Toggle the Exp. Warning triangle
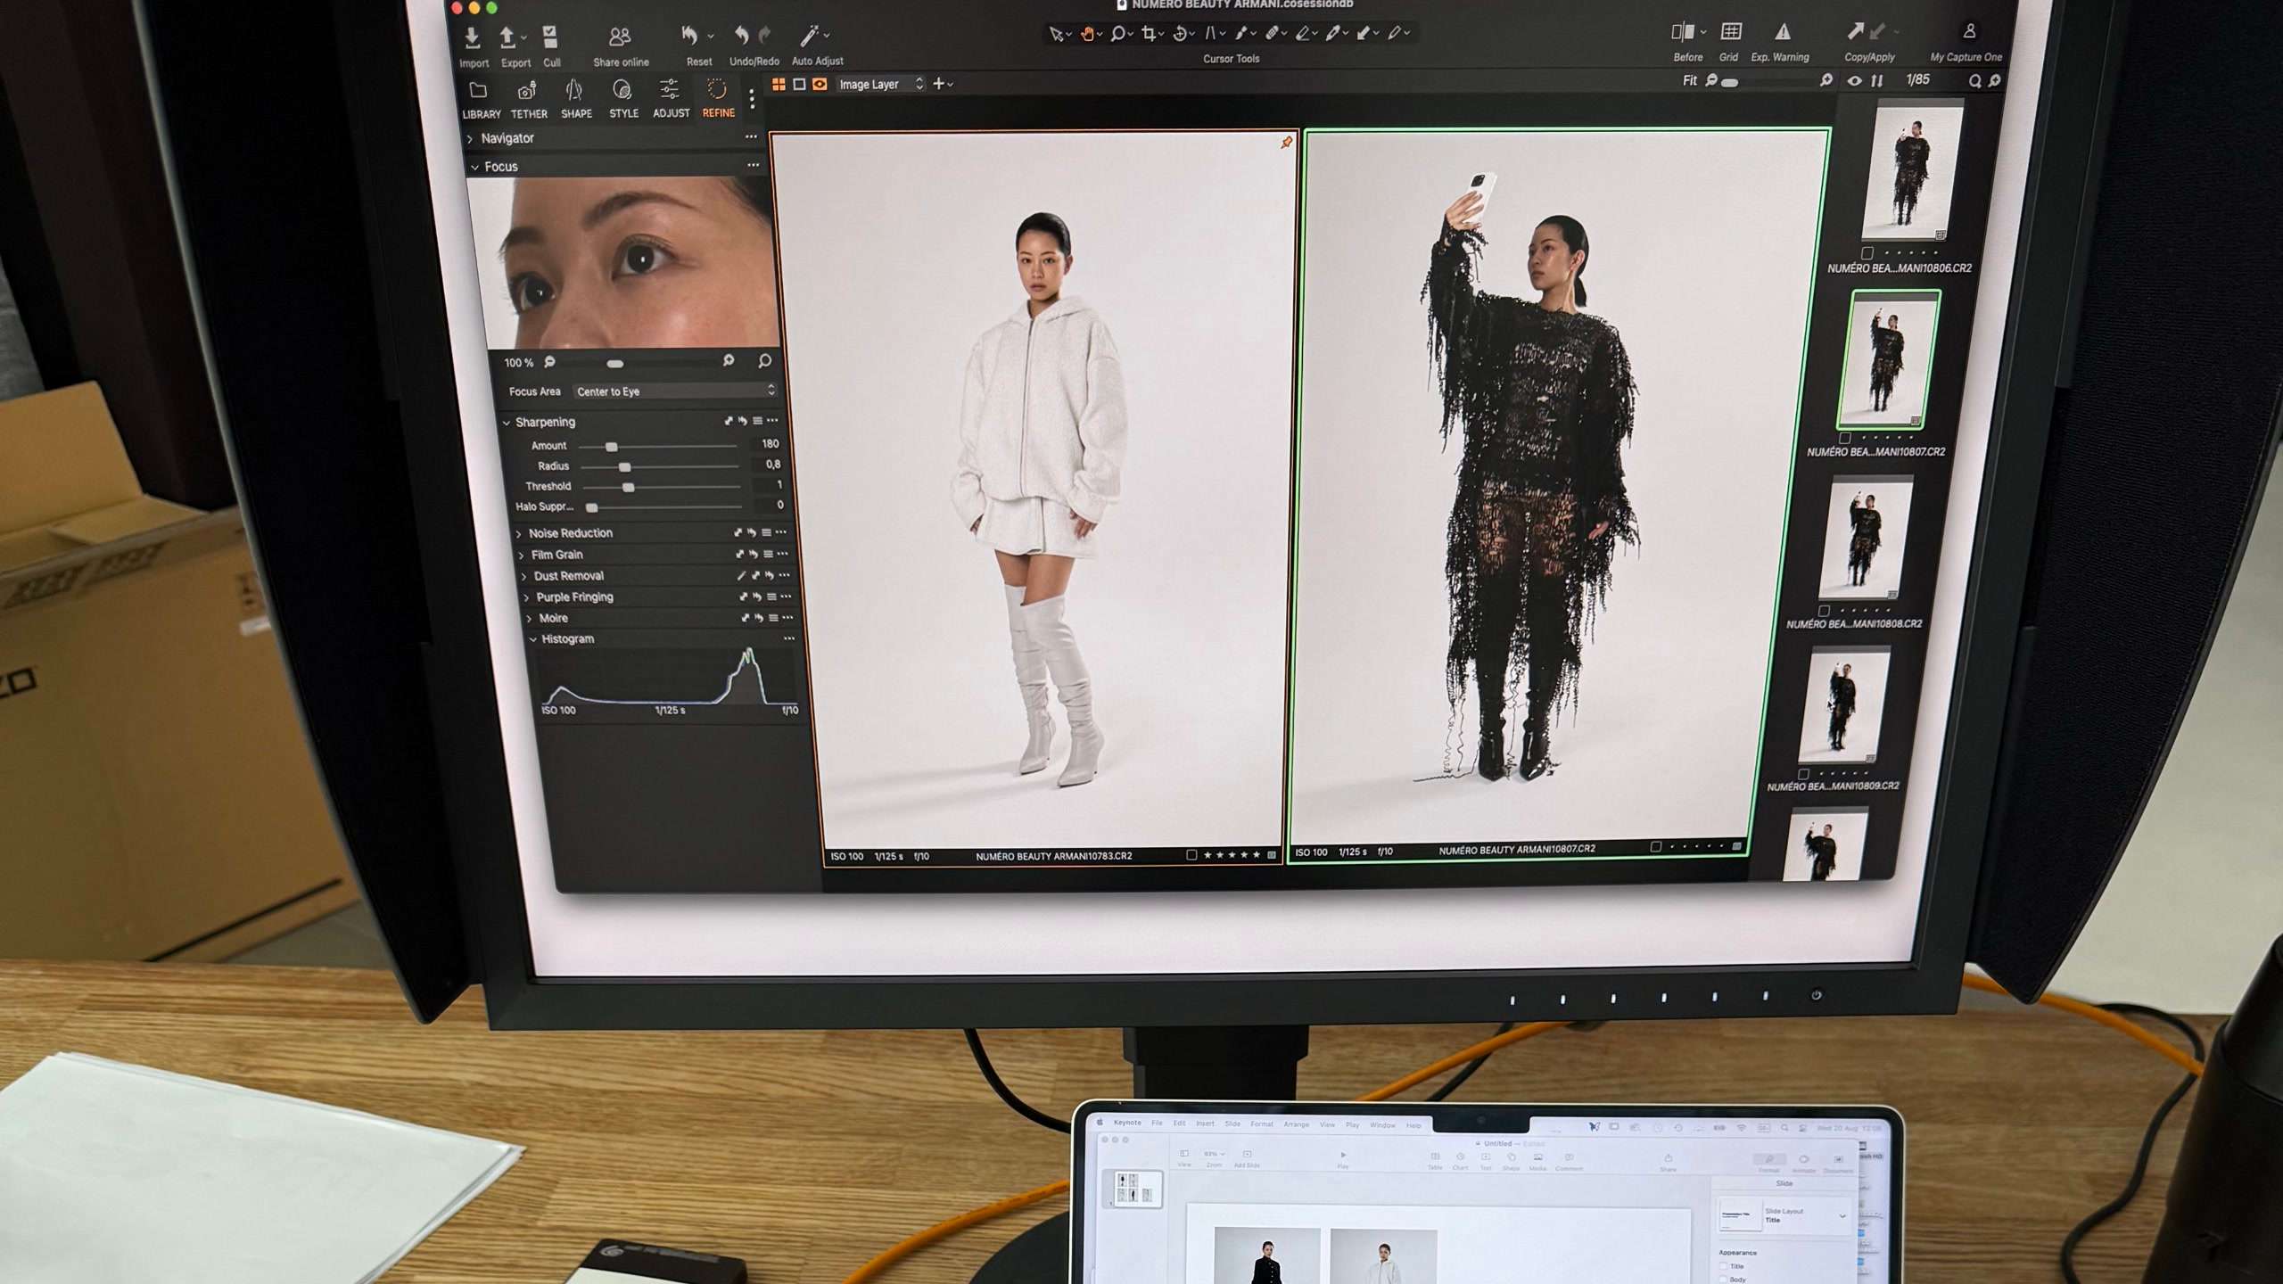The height and width of the screenshot is (1284, 2283). pyautogui.click(x=1782, y=32)
